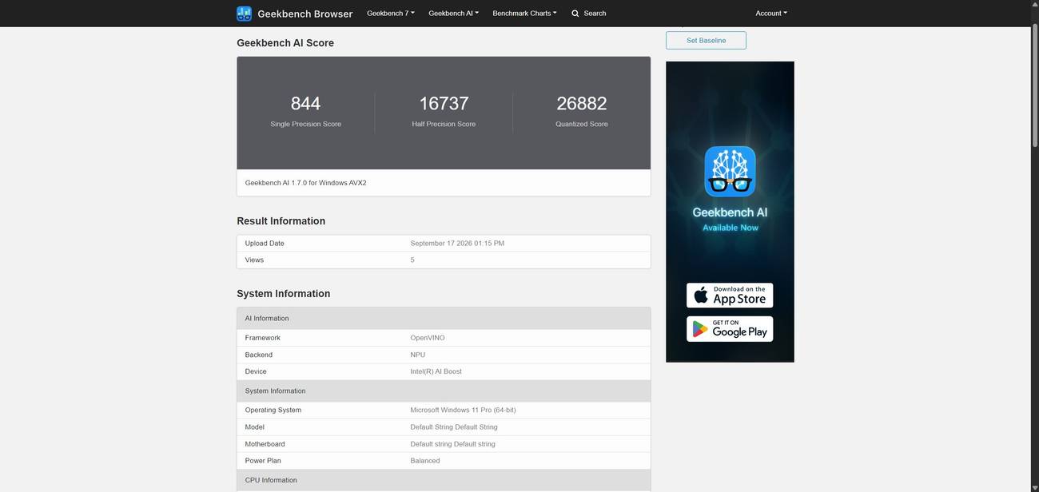Click the Geekbench AI app icon in ad
Viewport: 1039px width, 492px height.
[730, 171]
